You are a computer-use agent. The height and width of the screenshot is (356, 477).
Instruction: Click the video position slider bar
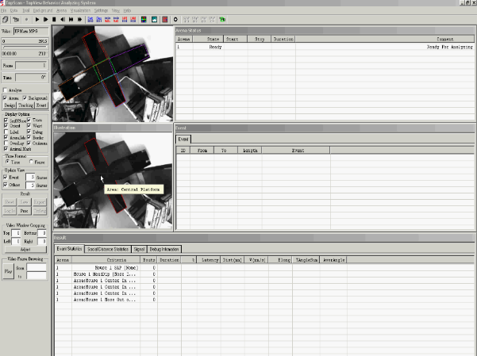tap(25, 47)
